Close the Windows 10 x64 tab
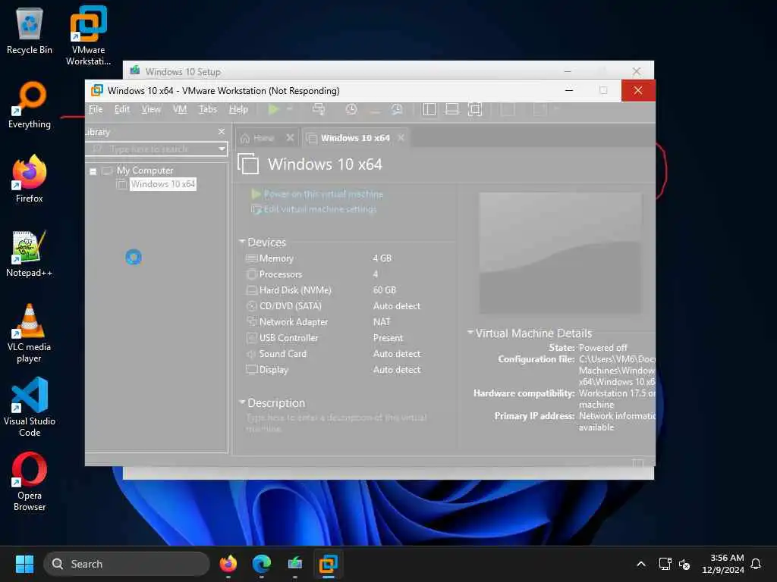777x582 pixels. coord(401,138)
